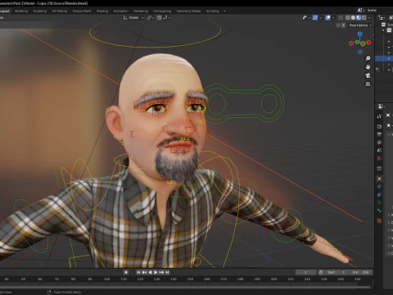Open the pivot point dropdown

point(151,18)
